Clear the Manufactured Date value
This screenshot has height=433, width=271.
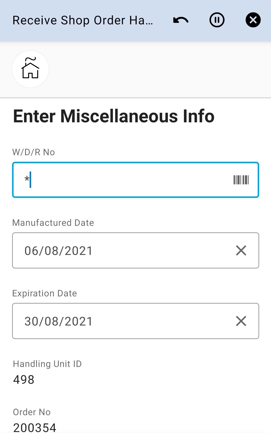(x=241, y=250)
